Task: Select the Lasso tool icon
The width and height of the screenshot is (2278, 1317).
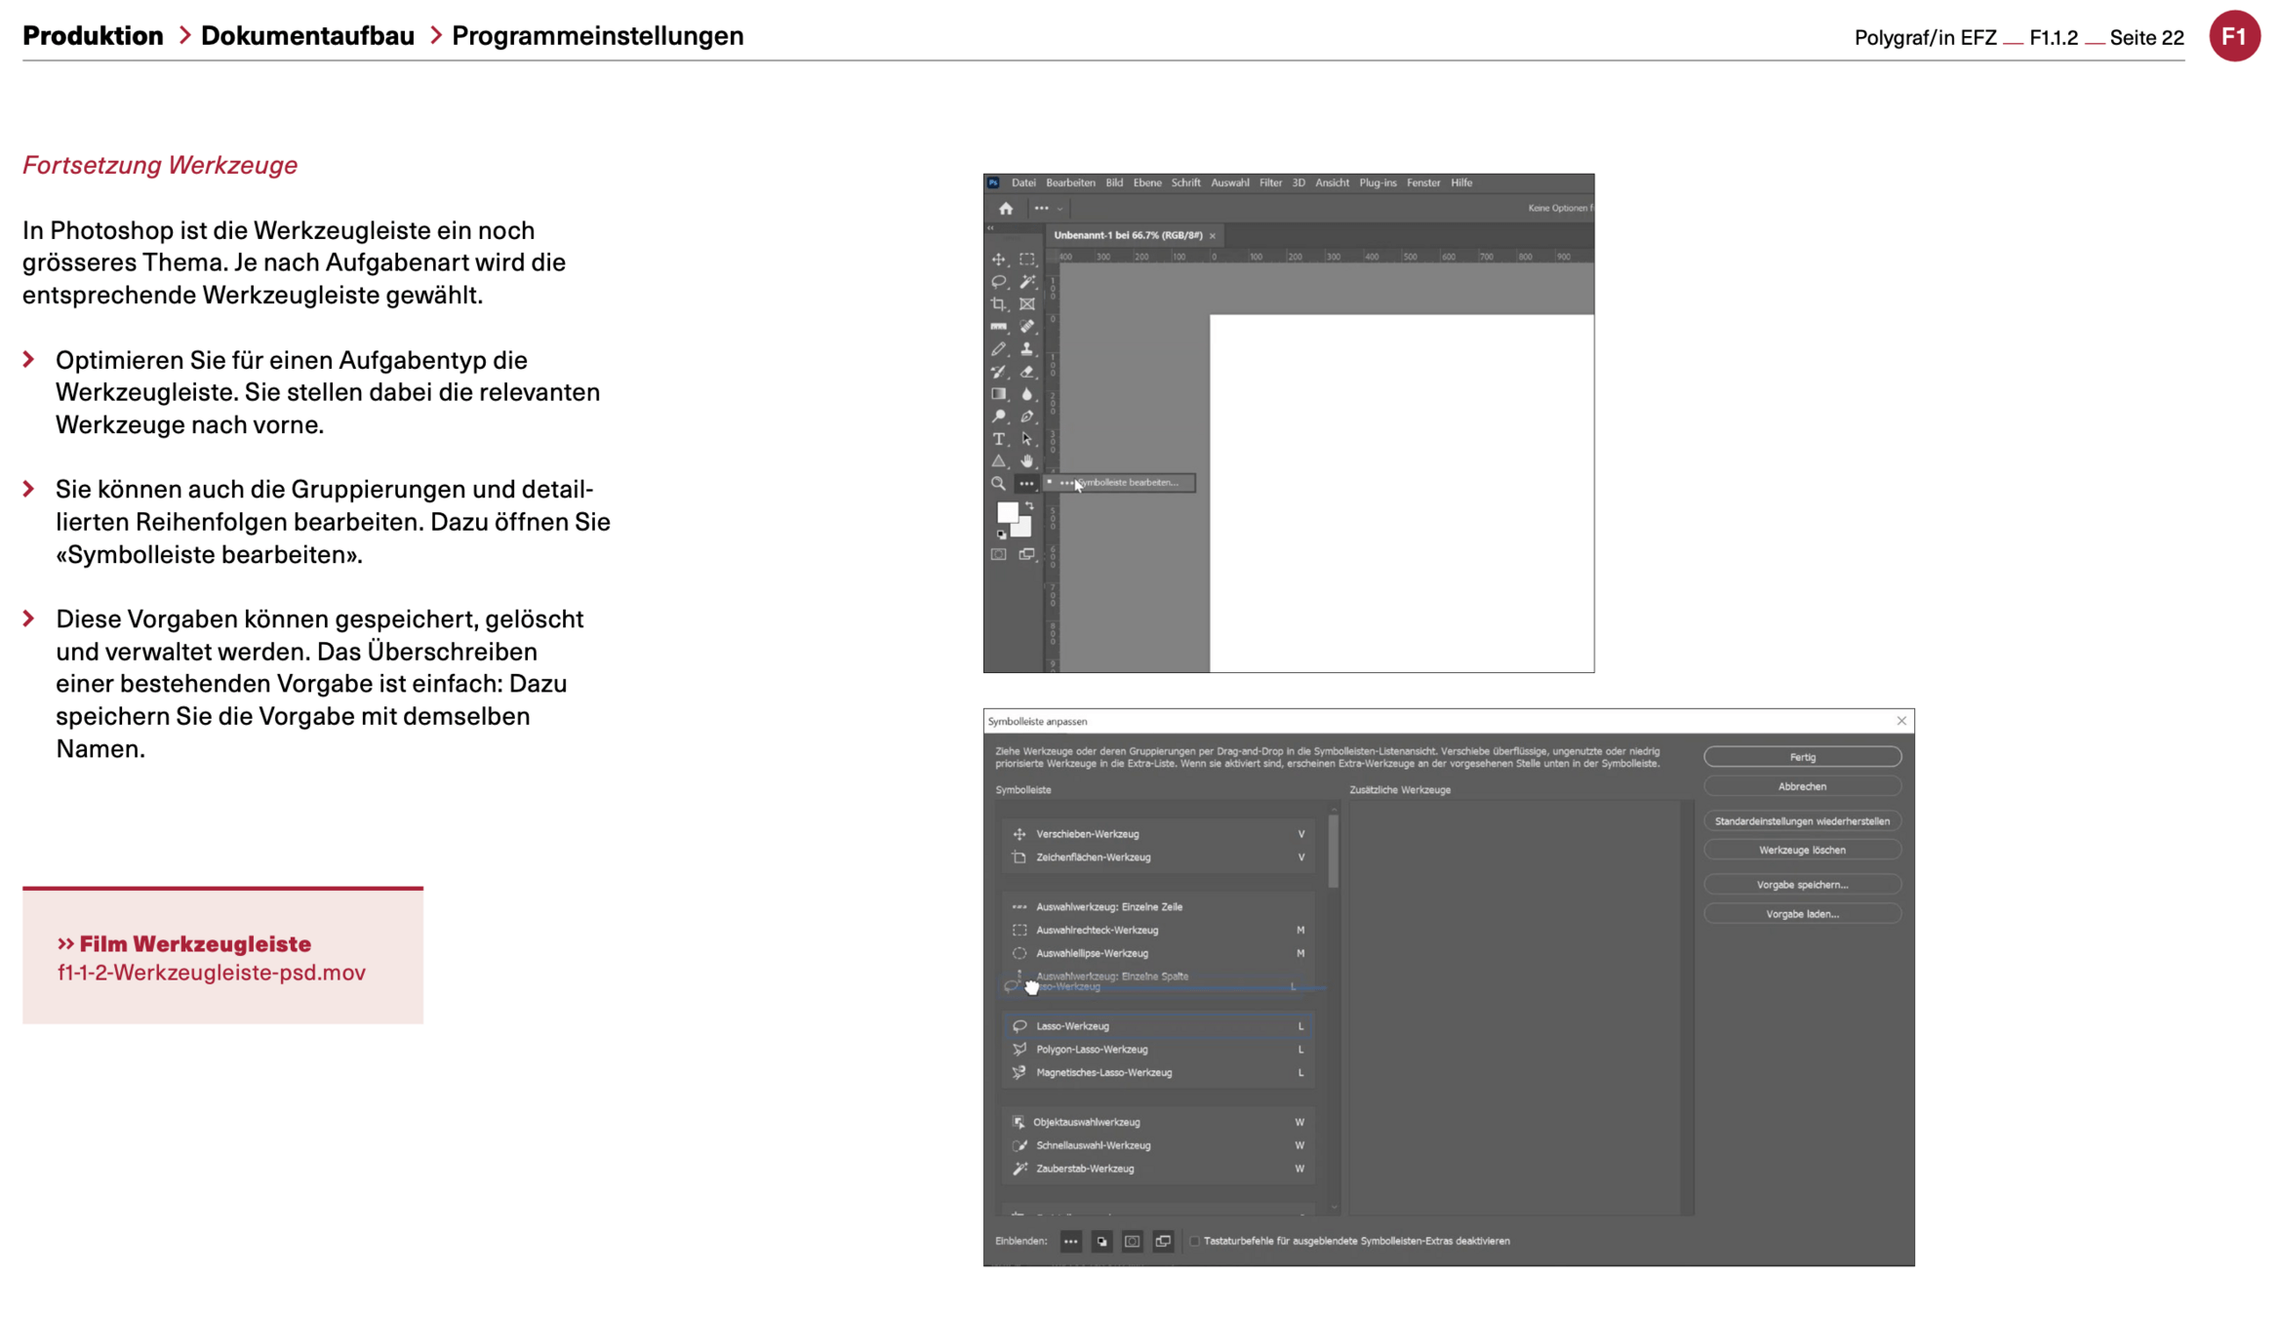Action: coord(998,282)
